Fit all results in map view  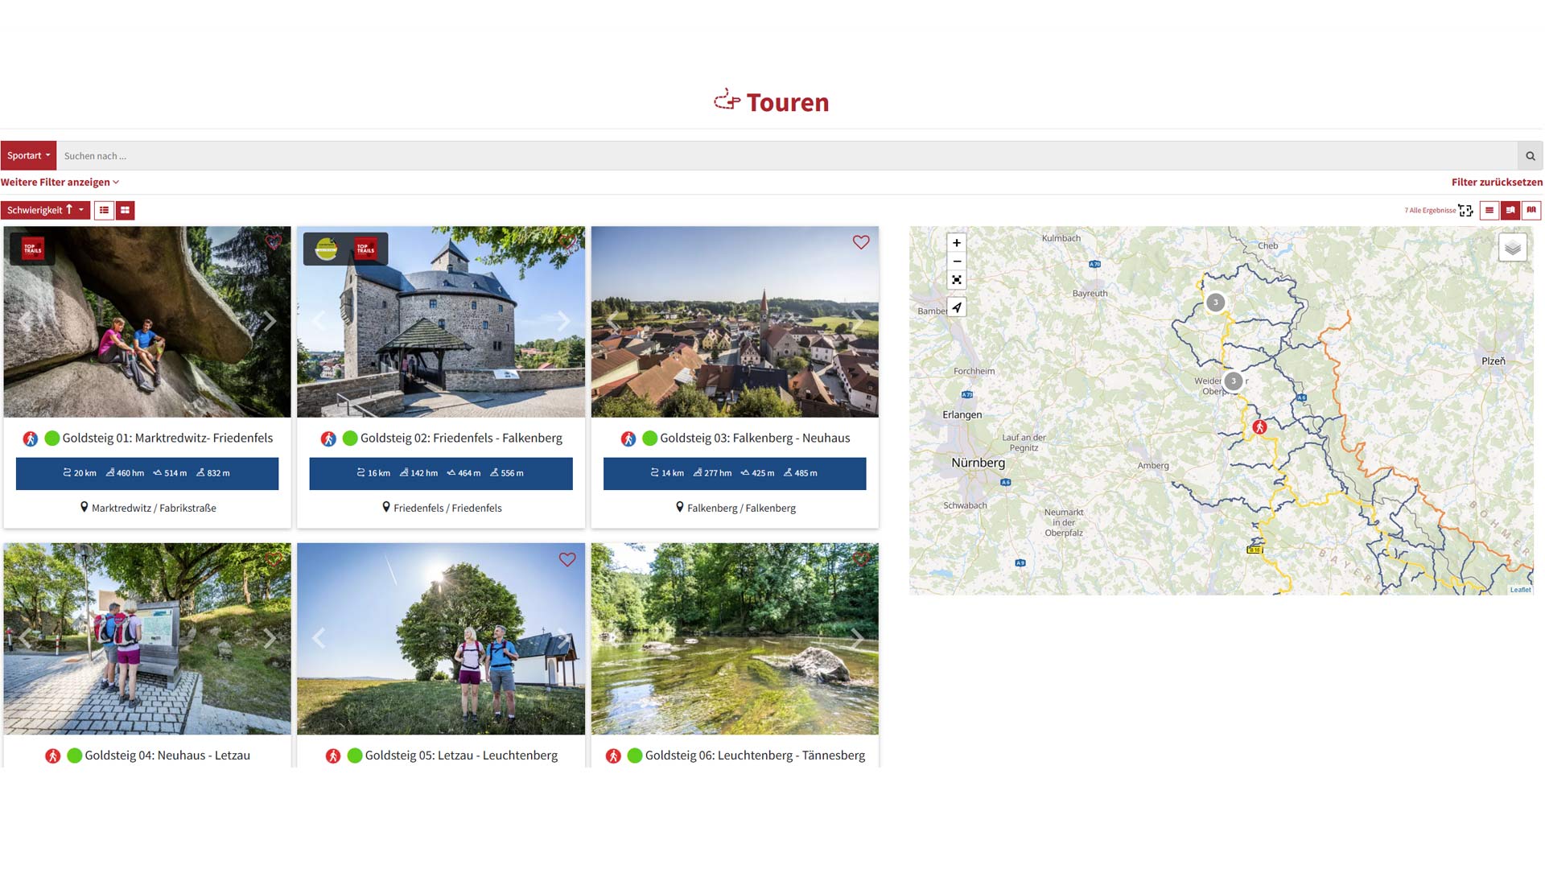(x=1465, y=211)
